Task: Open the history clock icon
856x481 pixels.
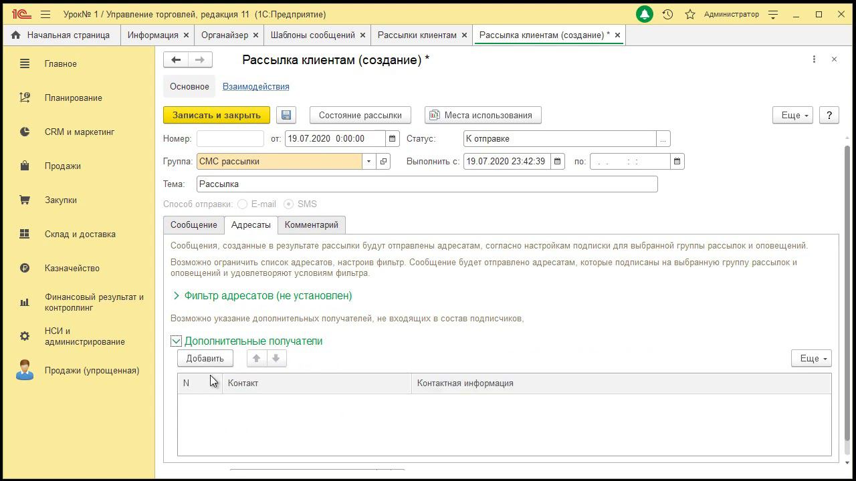Action: click(x=667, y=14)
